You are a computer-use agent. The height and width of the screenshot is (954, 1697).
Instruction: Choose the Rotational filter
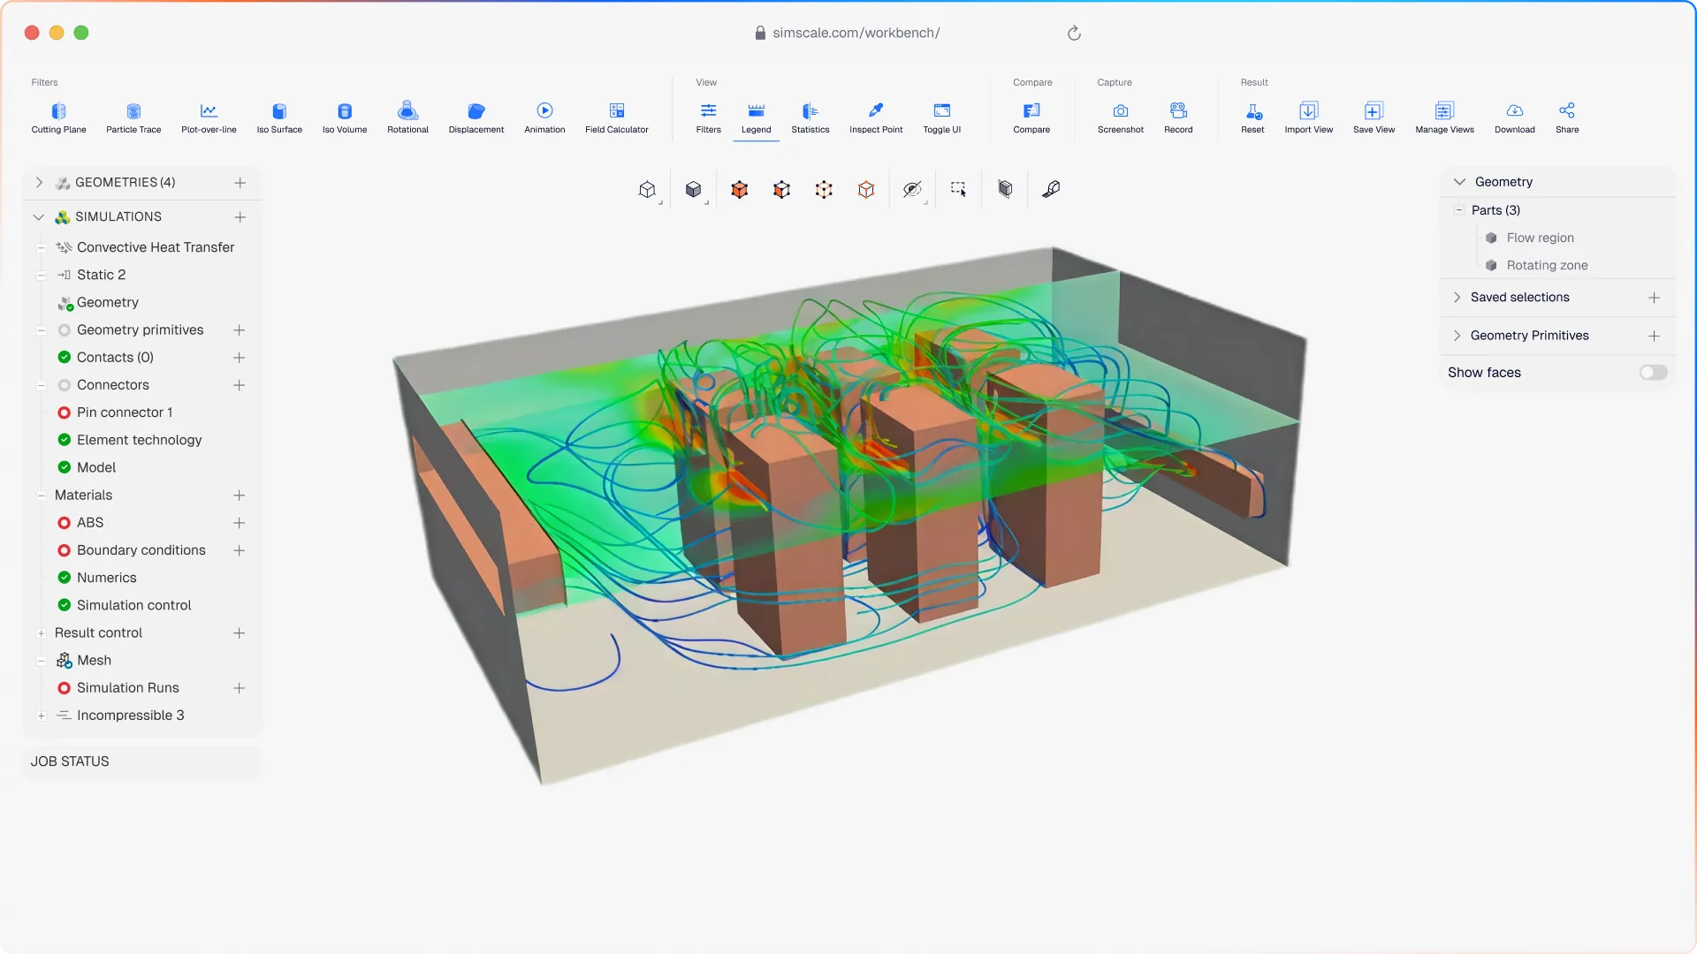click(x=407, y=117)
